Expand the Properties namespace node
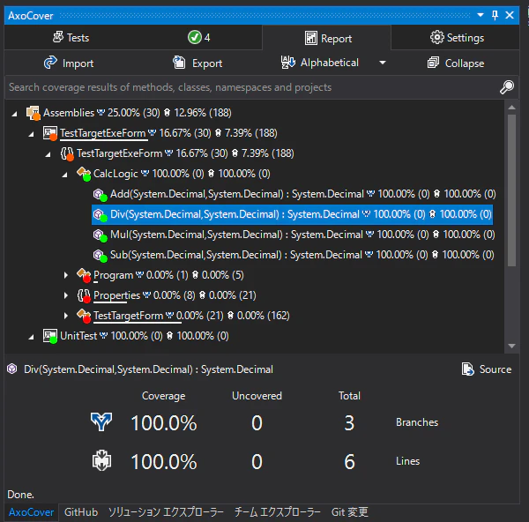This screenshot has width=529, height=522. pyautogui.click(x=66, y=295)
